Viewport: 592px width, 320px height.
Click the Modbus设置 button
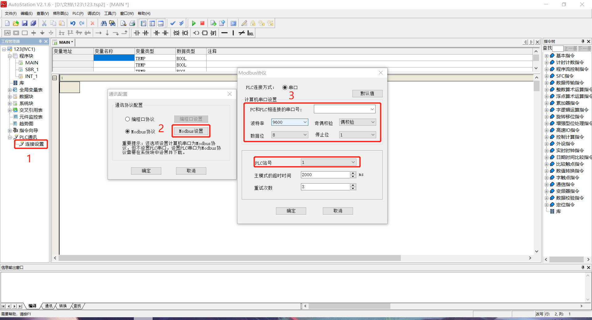point(191,131)
